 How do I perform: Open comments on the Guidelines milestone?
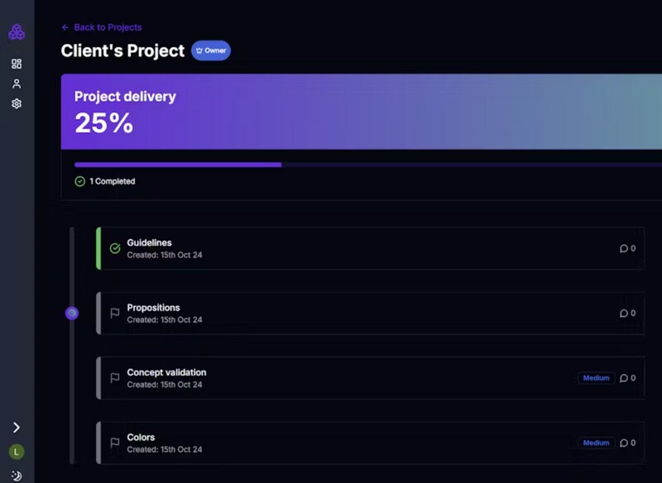click(627, 248)
